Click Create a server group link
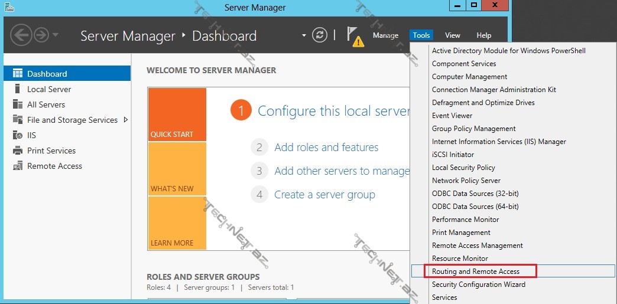This screenshot has width=617, height=304. point(324,195)
